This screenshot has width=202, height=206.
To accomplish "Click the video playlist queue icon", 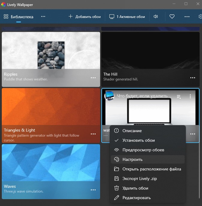I will tap(179, 97).
